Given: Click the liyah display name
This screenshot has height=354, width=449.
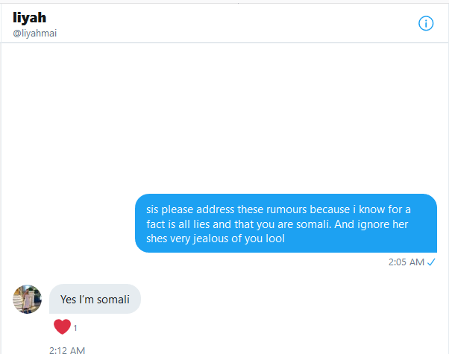Looking at the screenshot, I should 30,17.
